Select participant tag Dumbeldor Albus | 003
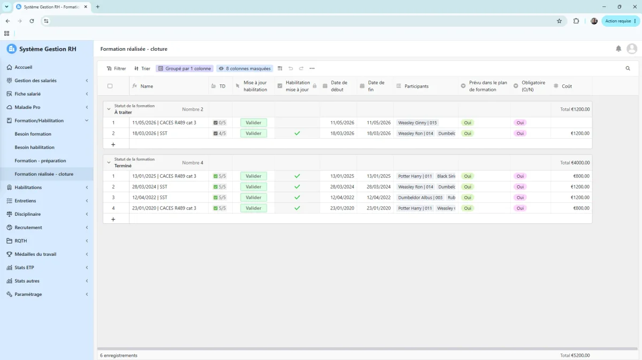Image resolution: width=642 pixels, height=360 pixels. (420, 198)
